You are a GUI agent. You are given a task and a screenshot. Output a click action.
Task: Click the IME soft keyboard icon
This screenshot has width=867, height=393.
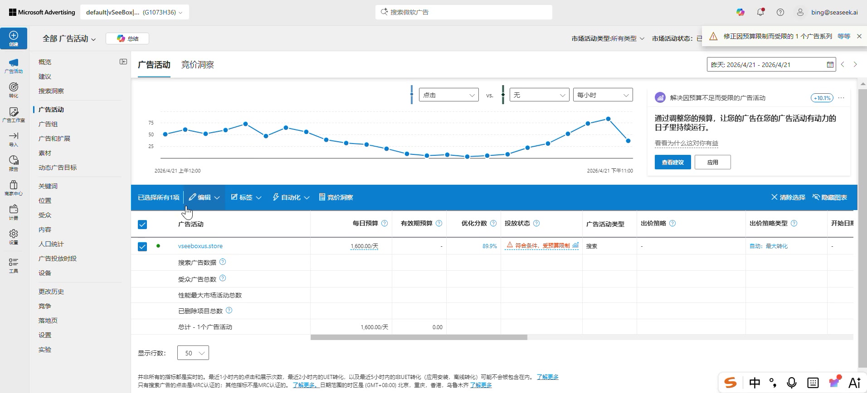813,383
